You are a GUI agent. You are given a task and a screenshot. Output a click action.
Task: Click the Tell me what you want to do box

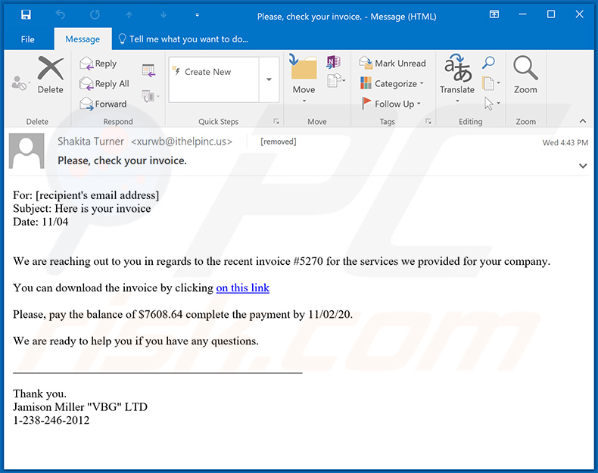(183, 39)
